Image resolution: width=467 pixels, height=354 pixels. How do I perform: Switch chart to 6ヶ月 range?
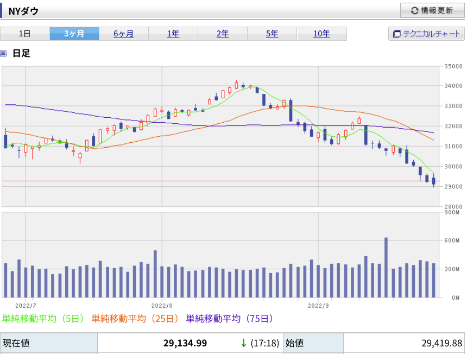point(124,34)
